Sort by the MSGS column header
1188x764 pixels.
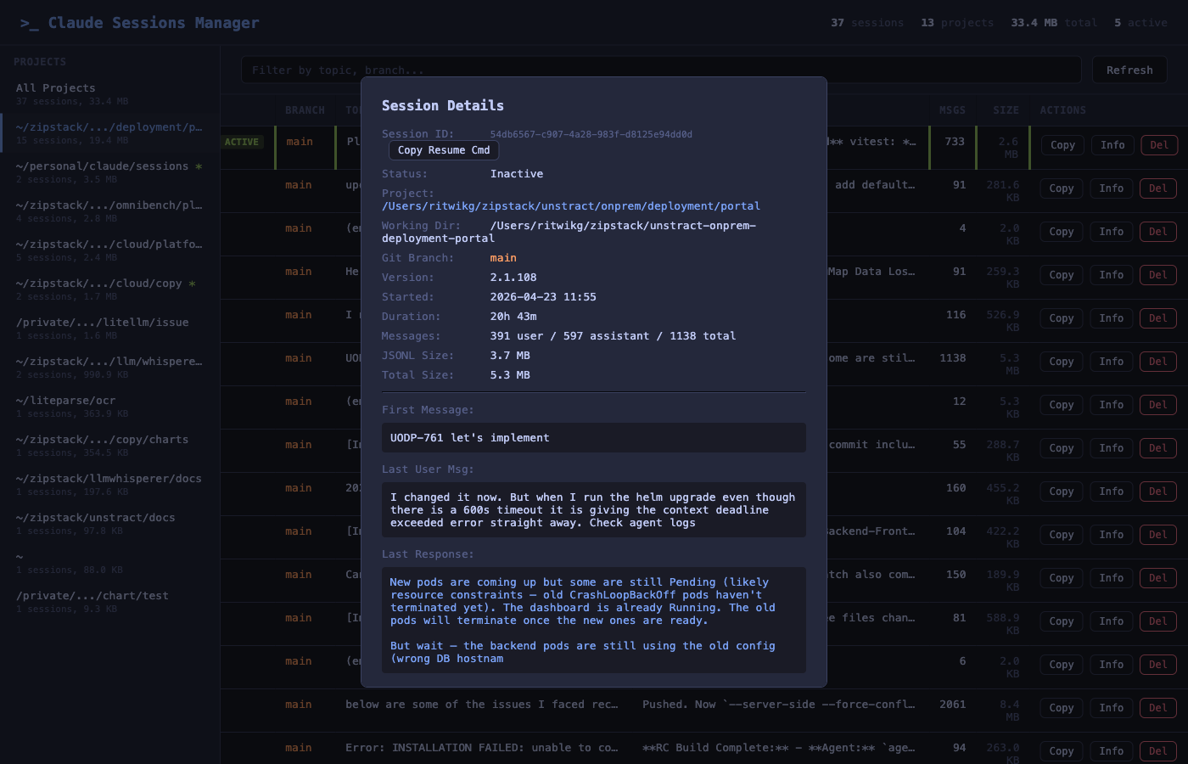click(x=952, y=110)
